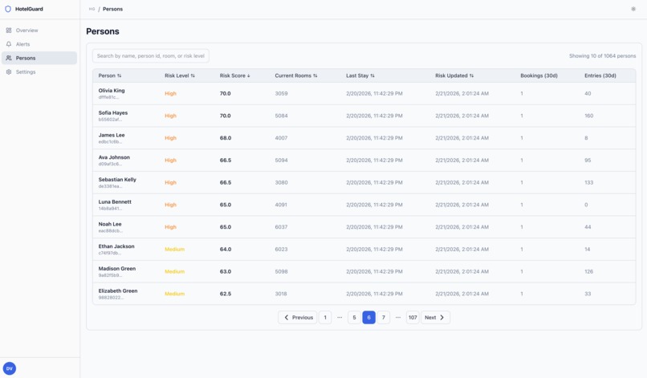Open Alerts menu item label
The width and height of the screenshot is (647, 378).
pyautogui.click(x=22, y=44)
